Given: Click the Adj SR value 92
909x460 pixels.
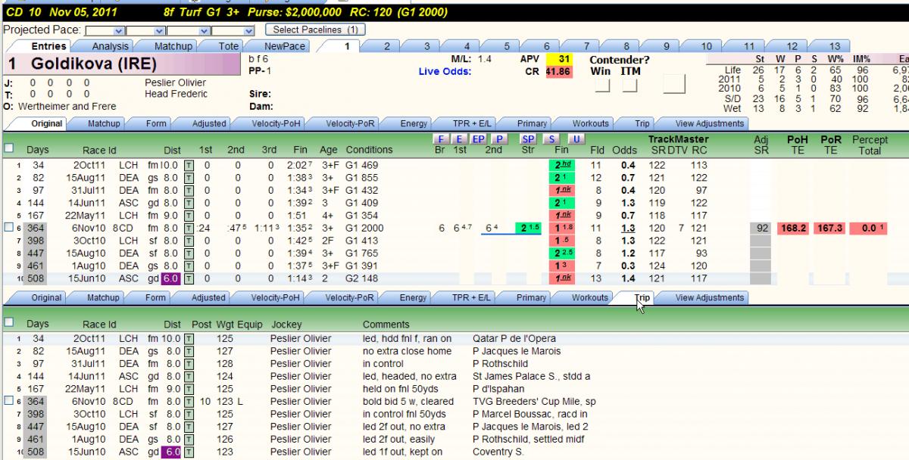Looking at the screenshot, I should tap(762, 228).
